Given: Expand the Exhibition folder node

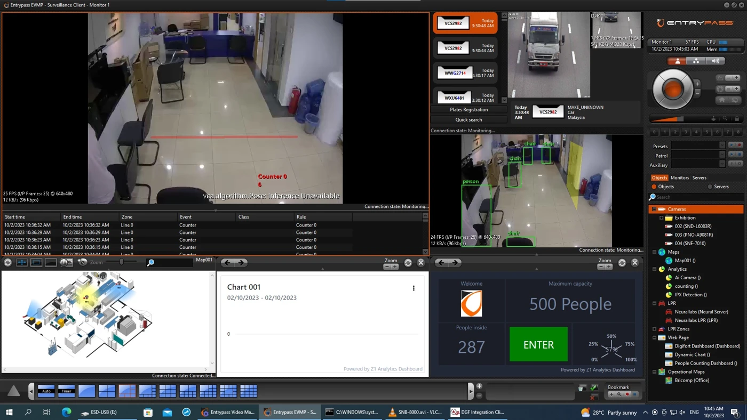Looking at the screenshot, I should pyautogui.click(x=661, y=218).
